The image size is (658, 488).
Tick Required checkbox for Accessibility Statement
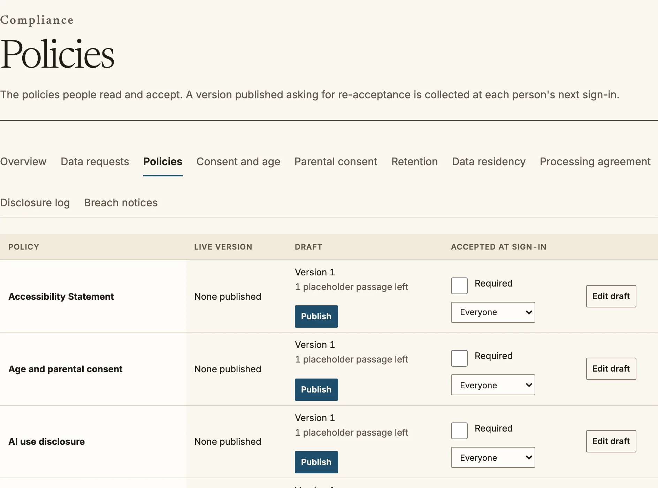[459, 286]
